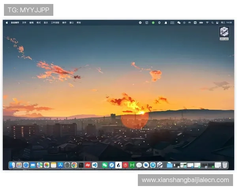Open the Apple menu

[7, 23]
